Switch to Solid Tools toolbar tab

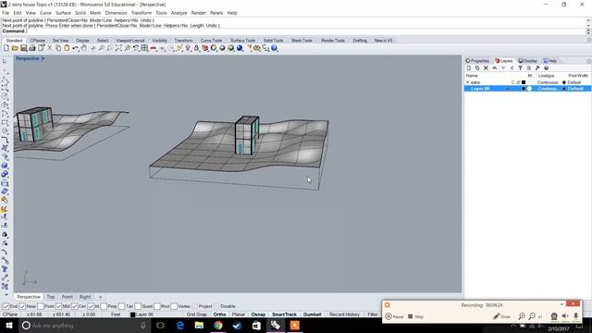(x=274, y=41)
